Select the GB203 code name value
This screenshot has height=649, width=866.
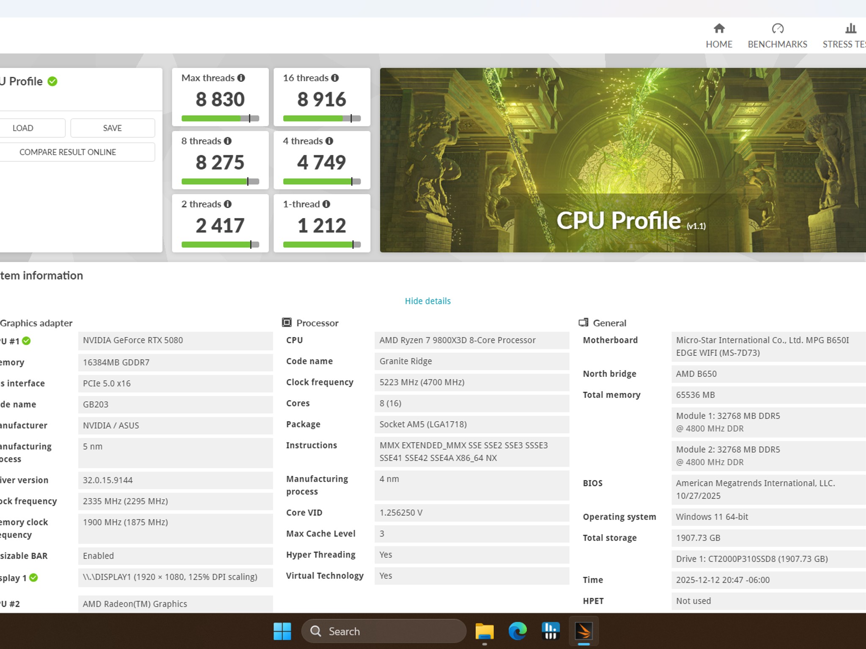coord(175,404)
